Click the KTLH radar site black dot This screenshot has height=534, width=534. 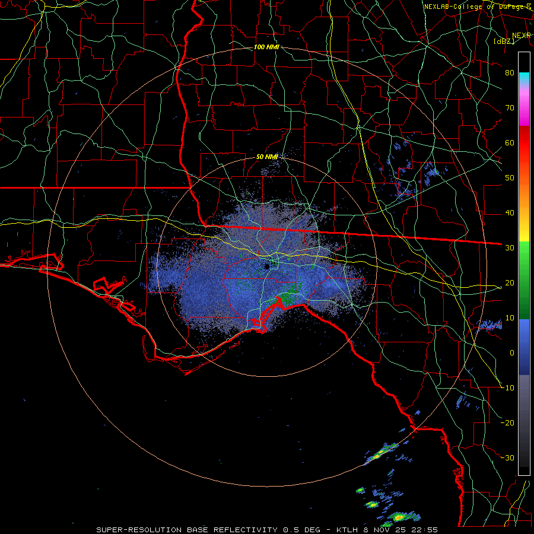pos(268,266)
